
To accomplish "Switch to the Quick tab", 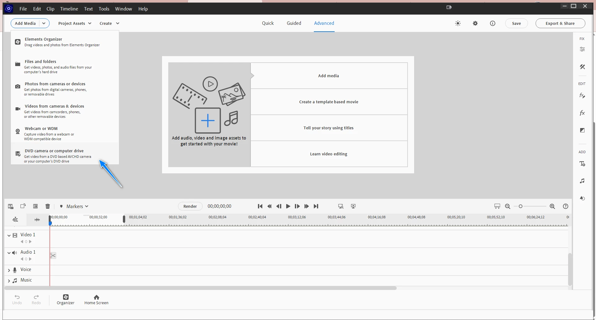I will coord(268,23).
